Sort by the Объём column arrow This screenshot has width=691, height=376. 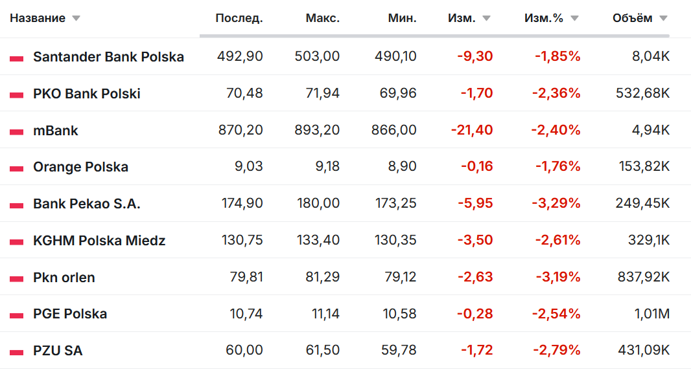pyautogui.click(x=663, y=19)
